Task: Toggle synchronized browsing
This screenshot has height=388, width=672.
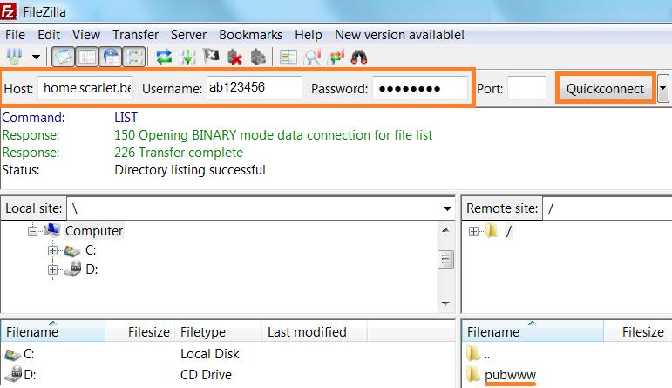Action: pos(336,57)
